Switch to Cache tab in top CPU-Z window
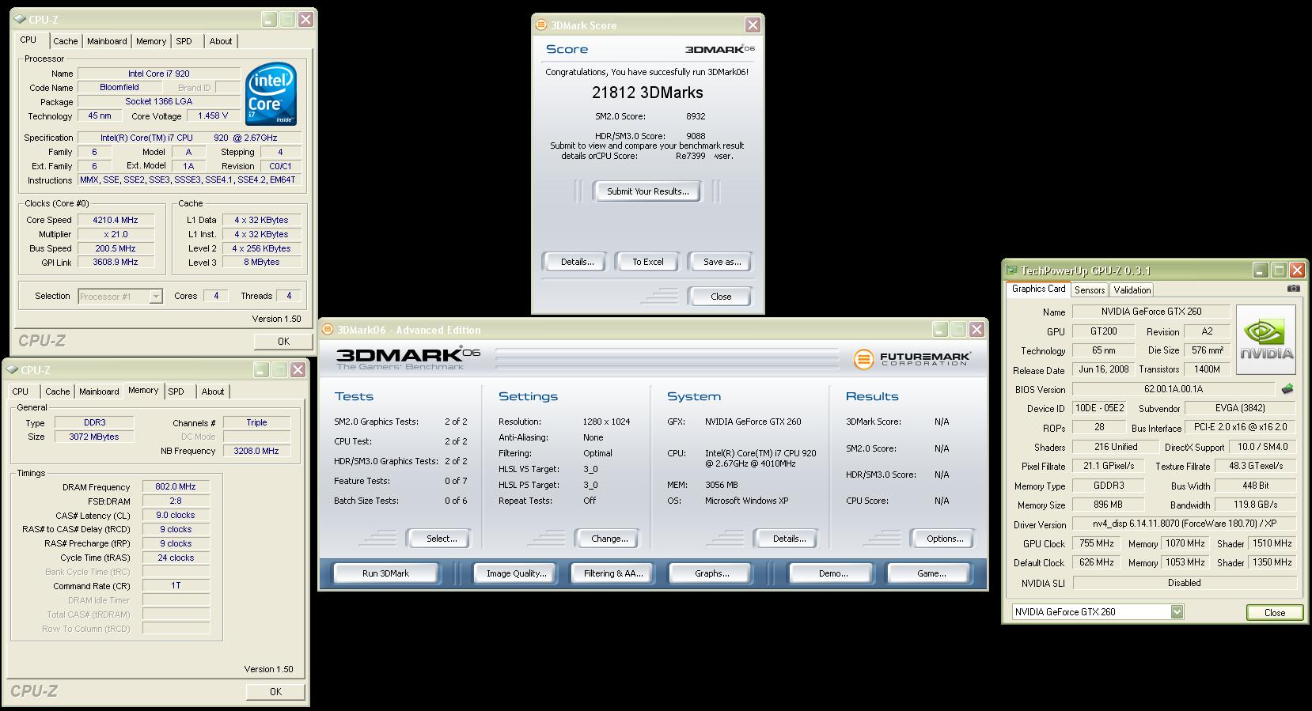This screenshot has width=1312, height=711. pyautogui.click(x=66, y=41)
